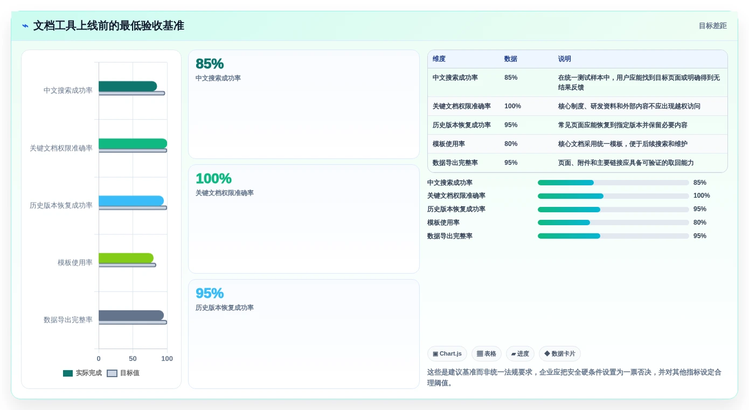Click the 目标差距 label in header
The height and width of the screenshot is (410, 749).
pyautogui.click(x=712, y=26)
